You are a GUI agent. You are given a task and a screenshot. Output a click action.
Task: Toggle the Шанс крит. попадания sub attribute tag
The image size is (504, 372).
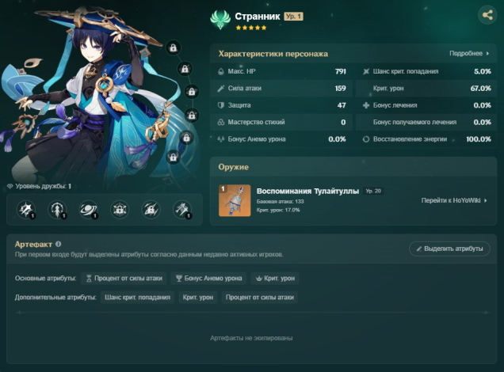tap(138, 298)
